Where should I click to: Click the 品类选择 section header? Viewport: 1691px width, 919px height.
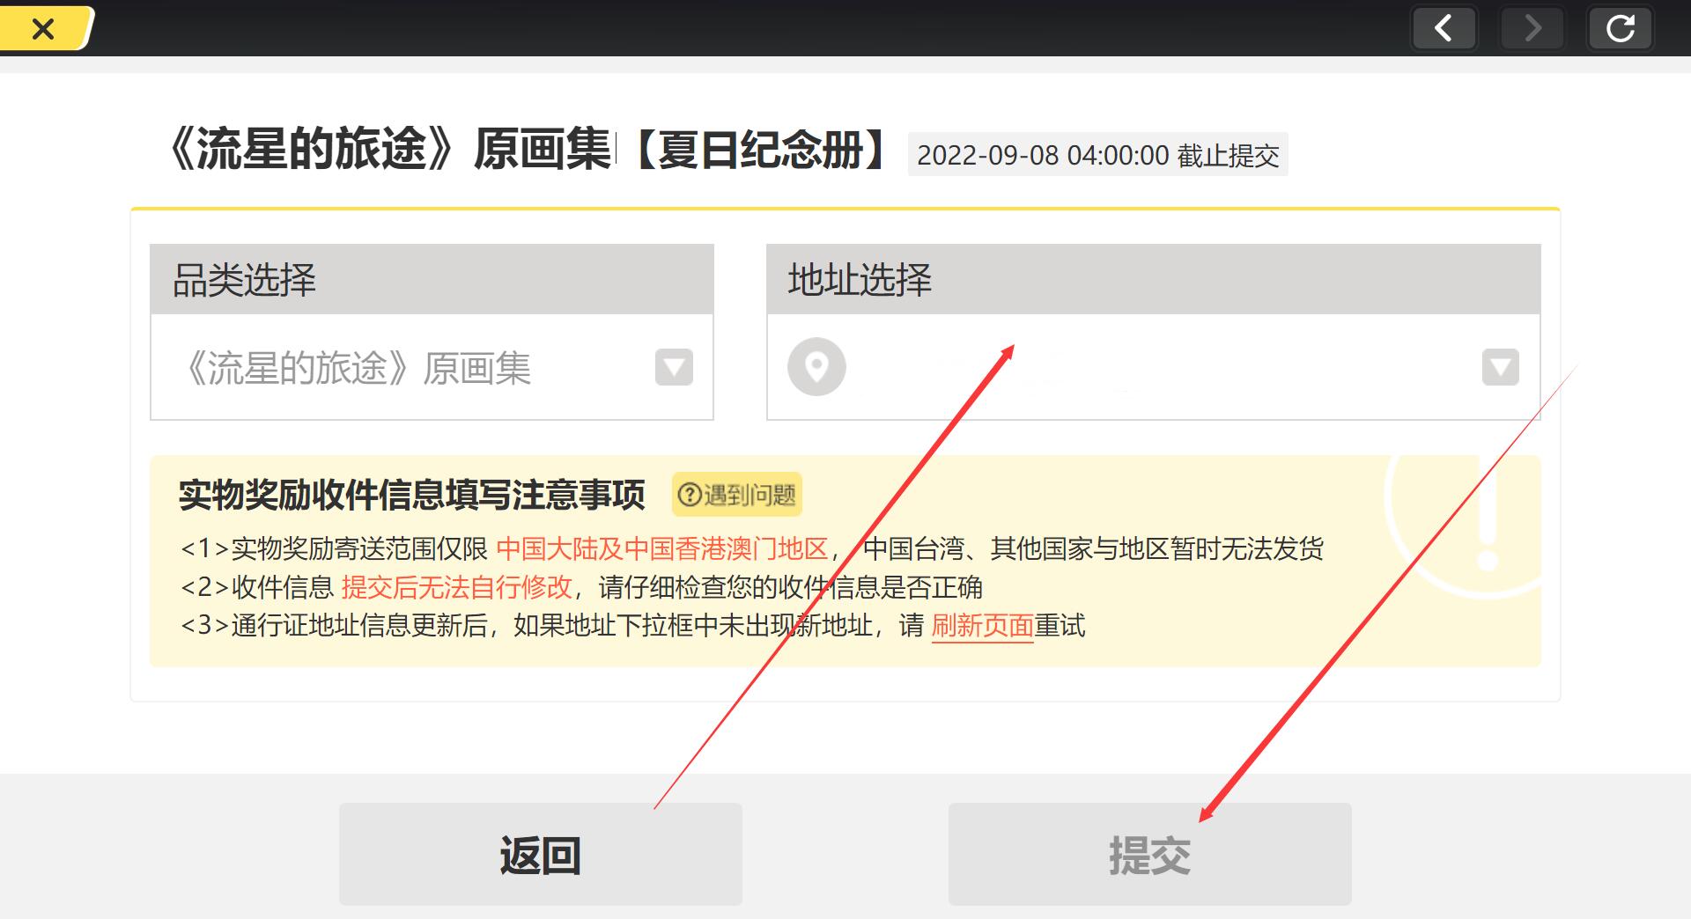[x=432, y=280]
